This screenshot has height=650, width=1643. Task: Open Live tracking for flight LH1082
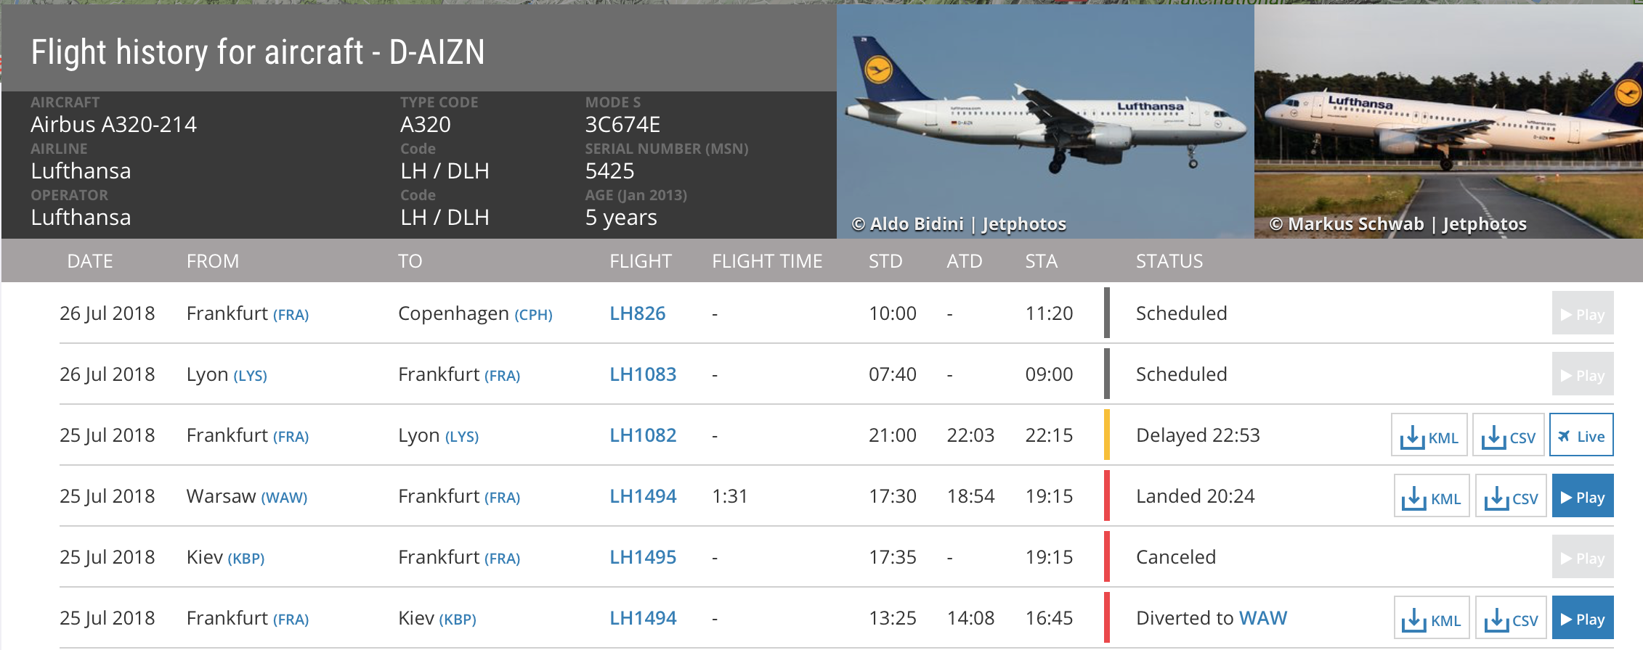[x=1581, y=436]
